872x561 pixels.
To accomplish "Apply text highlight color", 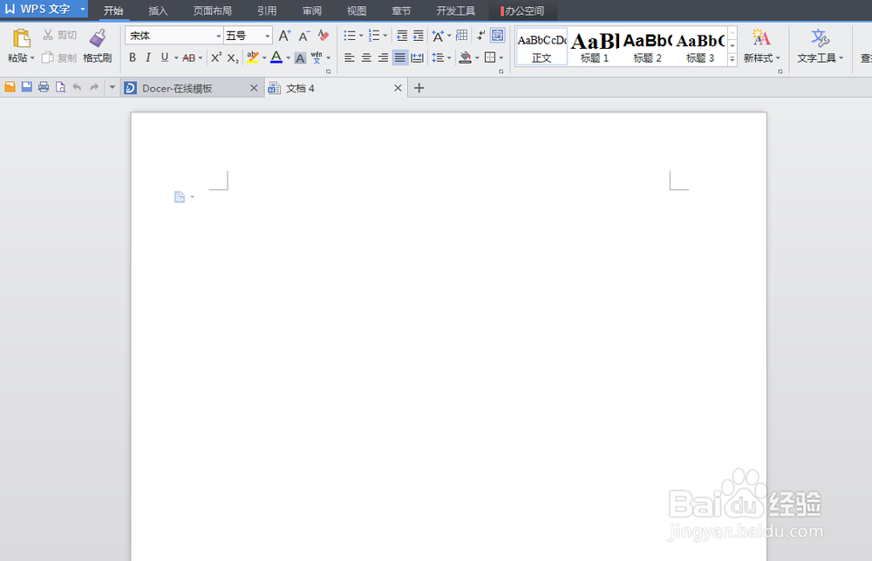I will click(x=253, y=57).
